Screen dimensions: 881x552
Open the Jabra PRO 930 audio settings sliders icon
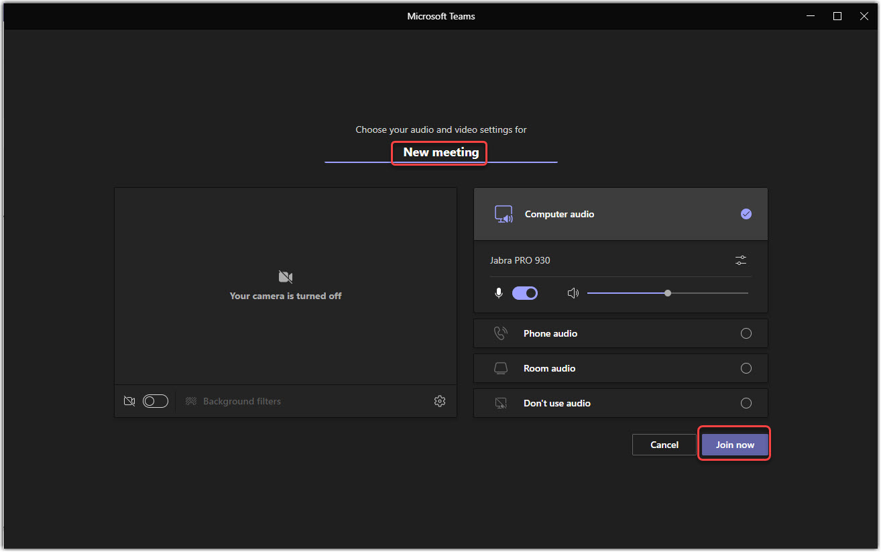(740, 260)
